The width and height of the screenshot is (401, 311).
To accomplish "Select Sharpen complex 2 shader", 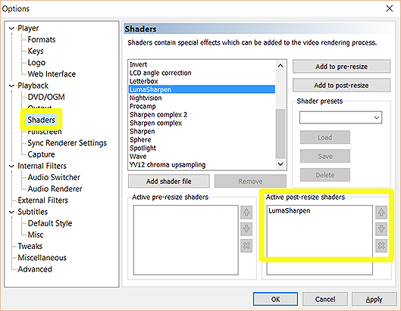I will click(x=158, y=115).
